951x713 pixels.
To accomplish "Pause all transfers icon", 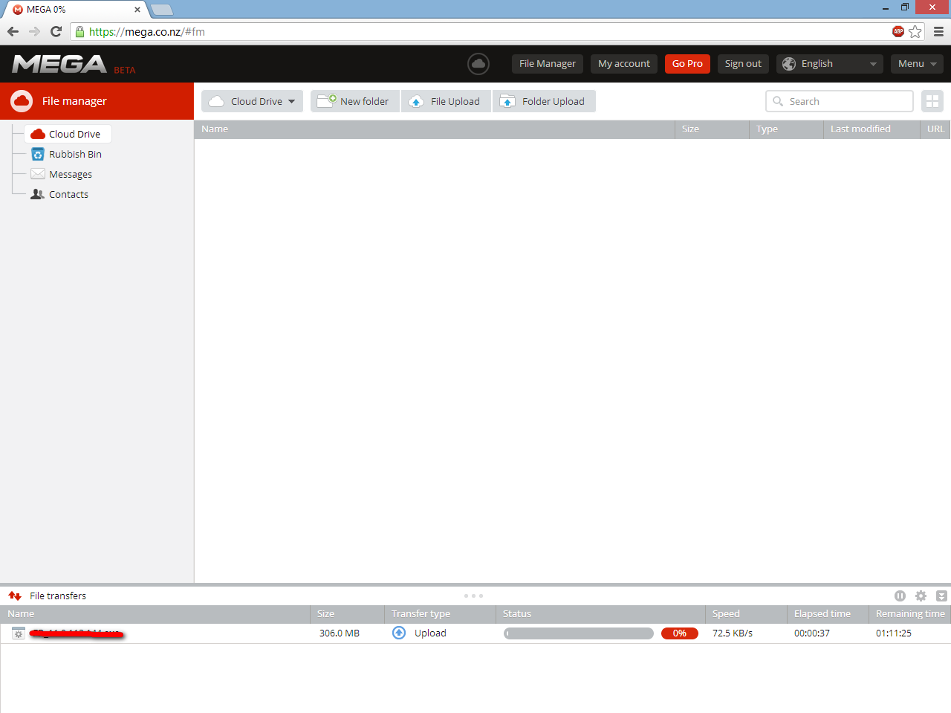I will click(900, 596).
